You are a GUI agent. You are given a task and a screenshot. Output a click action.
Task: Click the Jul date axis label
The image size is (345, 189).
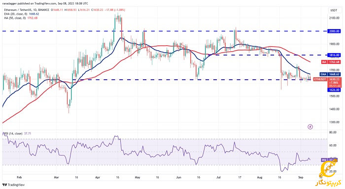[x=218, y=177]
